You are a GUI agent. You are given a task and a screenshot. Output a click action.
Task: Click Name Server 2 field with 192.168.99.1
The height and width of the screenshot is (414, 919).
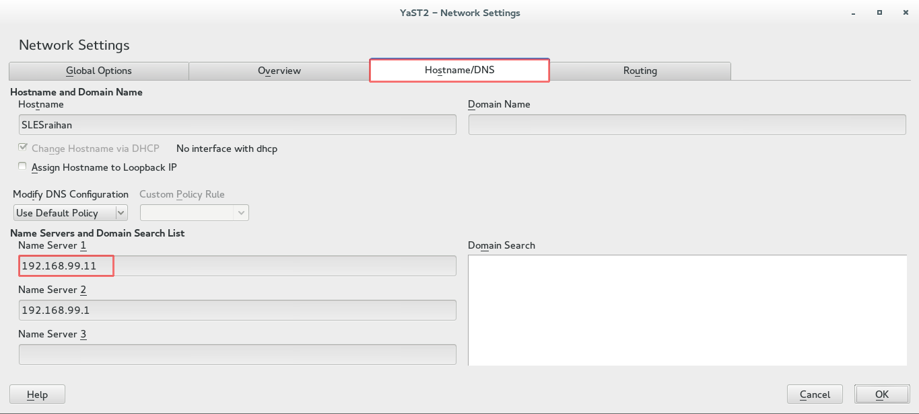(238, 310)
